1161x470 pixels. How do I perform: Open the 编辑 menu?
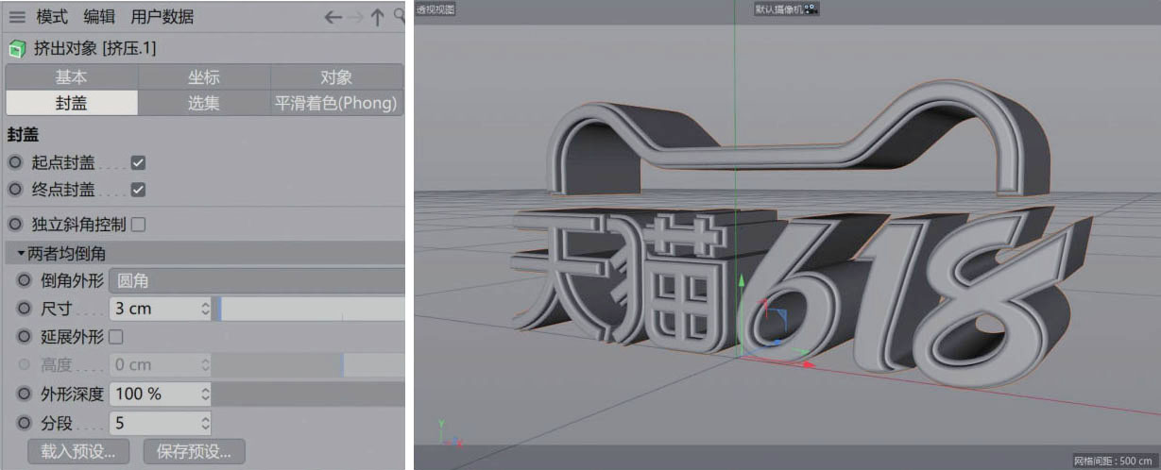click(99, 17)
